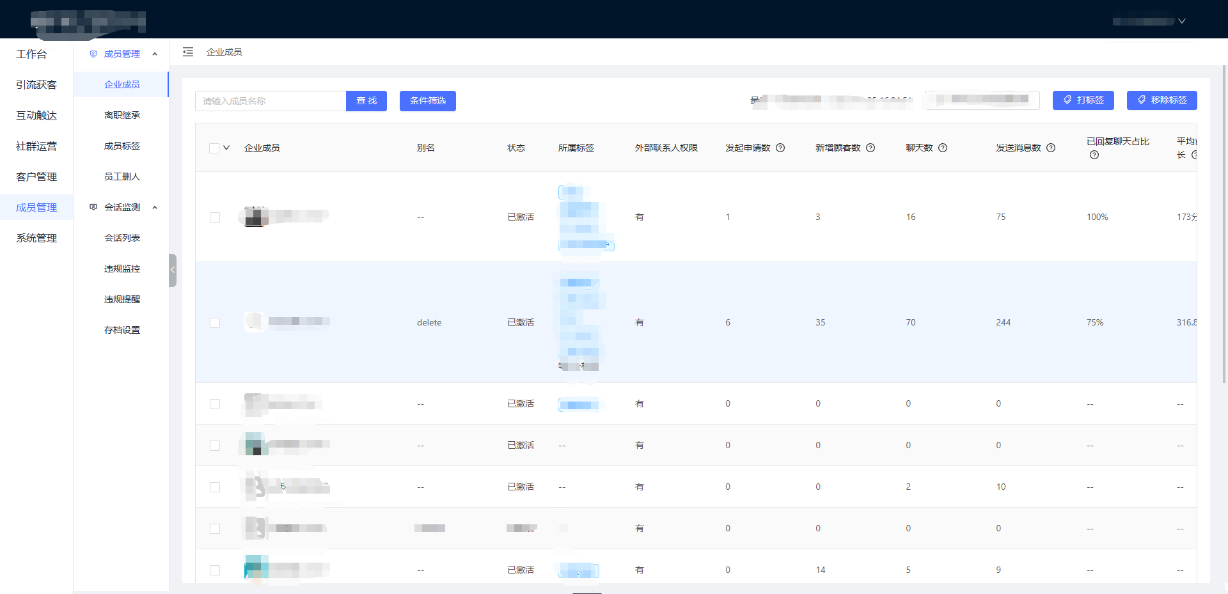
Task: Go to 工作台 in main navigation
Action: (31, 54)
